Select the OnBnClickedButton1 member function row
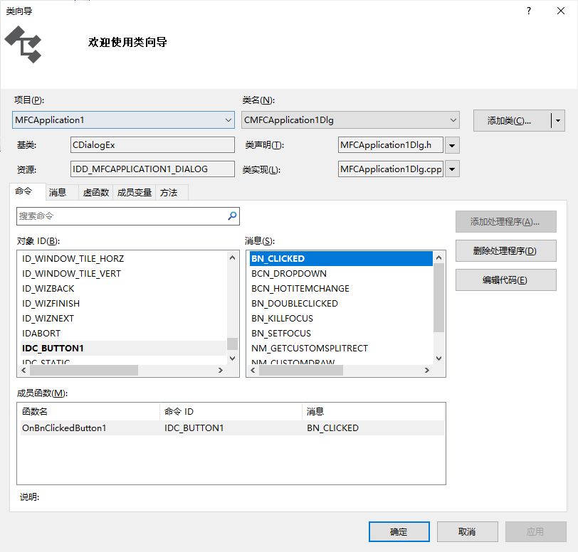 pyautogui.click(x=232, y=428)
